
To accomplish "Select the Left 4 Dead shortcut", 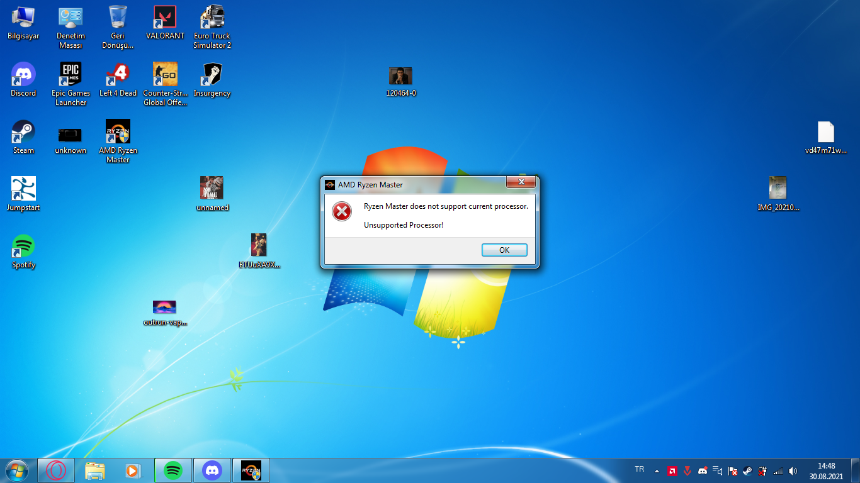I will [x=118, y=80].
